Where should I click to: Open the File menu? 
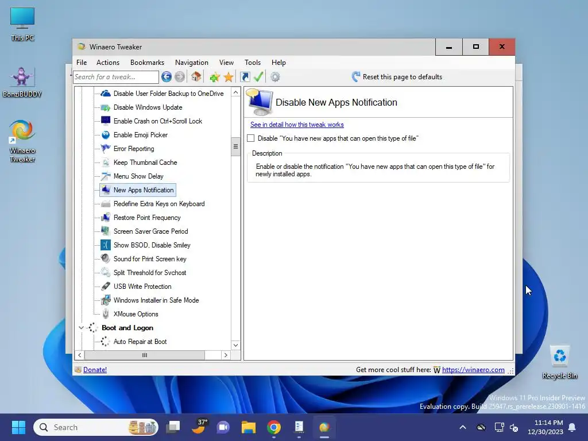82,63
